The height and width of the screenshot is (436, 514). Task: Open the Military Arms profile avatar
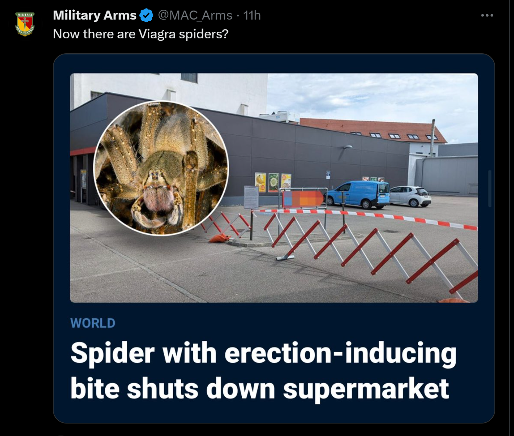click(x=25, y=24)
